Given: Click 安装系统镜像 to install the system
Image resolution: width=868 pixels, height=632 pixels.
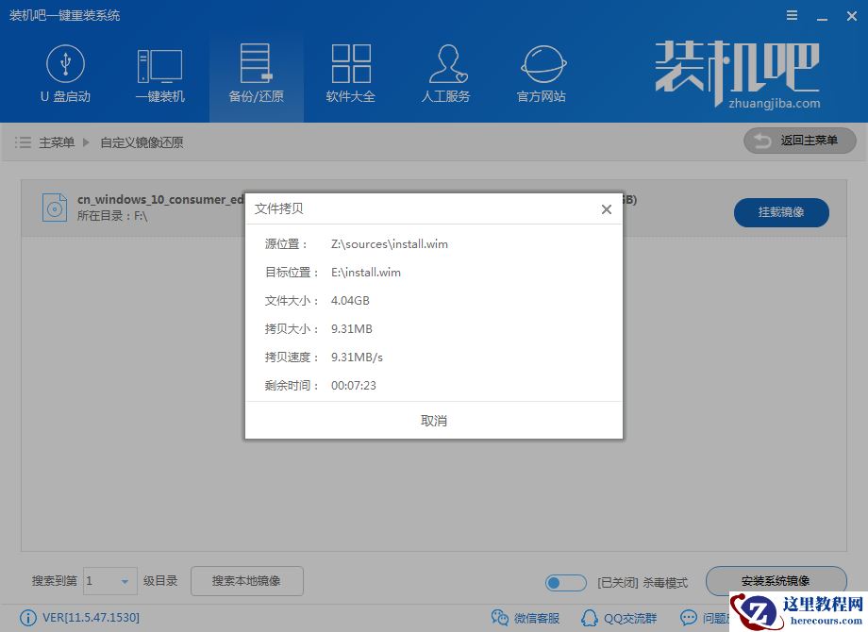Looking at the screenshot, I should click(776, 582).
